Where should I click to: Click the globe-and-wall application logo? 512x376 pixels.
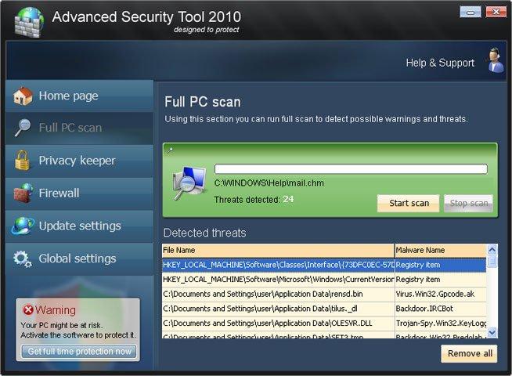29,22
